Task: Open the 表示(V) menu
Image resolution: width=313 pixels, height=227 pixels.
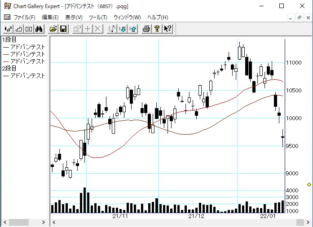Action: click(x=74, y=17)
